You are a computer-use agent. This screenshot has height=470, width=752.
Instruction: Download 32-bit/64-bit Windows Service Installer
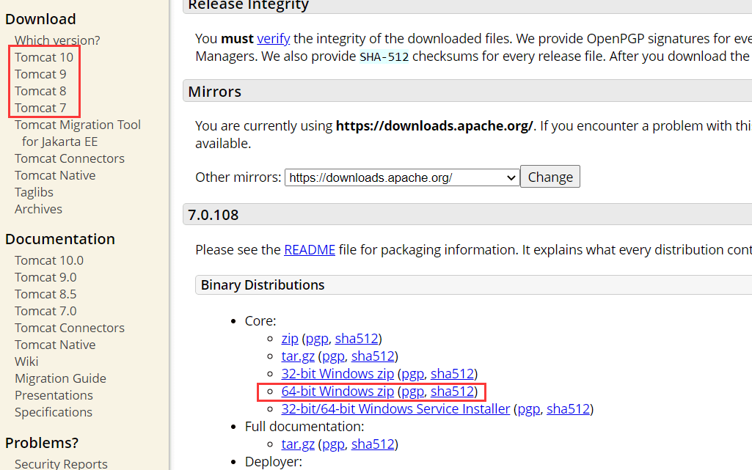(x=395, y=409)
